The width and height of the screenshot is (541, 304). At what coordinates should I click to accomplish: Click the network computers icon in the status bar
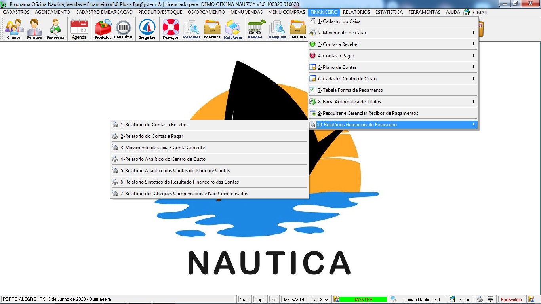(x=490, y=299)
